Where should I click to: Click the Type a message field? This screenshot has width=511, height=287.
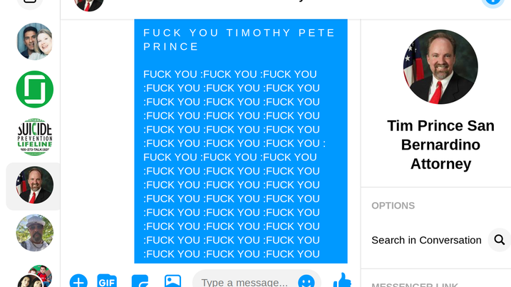(257, 281)
